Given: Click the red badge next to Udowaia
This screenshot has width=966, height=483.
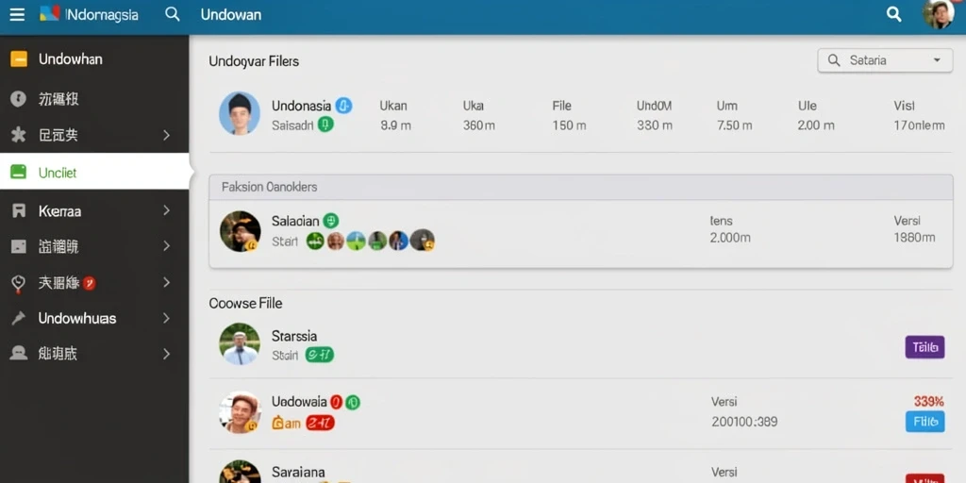Looking at the screenshot, I should (x=337, y=402).
